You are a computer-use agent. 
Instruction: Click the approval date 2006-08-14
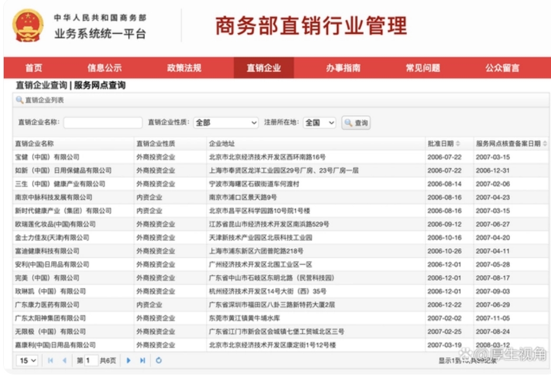tap(444, 184)
